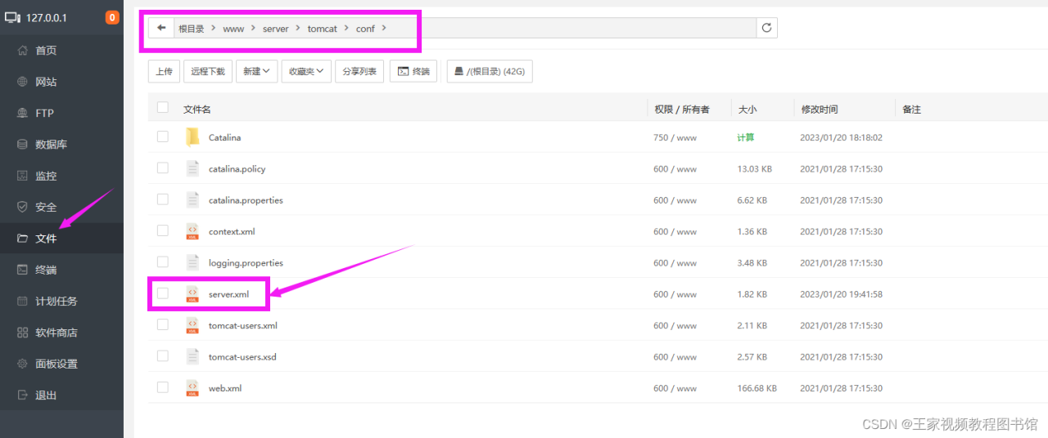The width and height of the screenshot is (1048, 438).
Task: Click the logging.properties file icon
Action: [192, 262]
